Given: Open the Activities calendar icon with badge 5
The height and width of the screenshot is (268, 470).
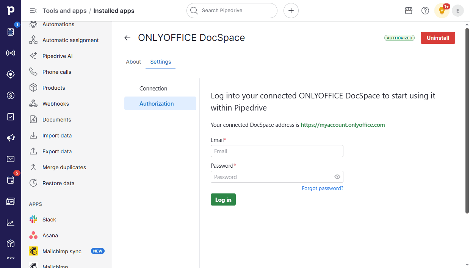Looking at the screenshot, I should 11,180.
